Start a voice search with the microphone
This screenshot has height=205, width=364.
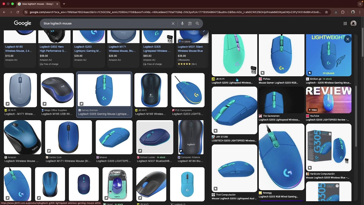pyautogui.click(x=182, y=23)
